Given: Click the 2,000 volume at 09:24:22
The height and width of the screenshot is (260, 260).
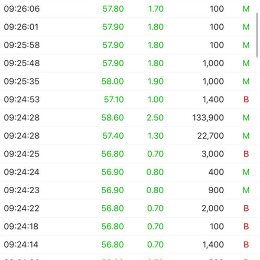Looking at the screenshot, I should tap(213, 208).
